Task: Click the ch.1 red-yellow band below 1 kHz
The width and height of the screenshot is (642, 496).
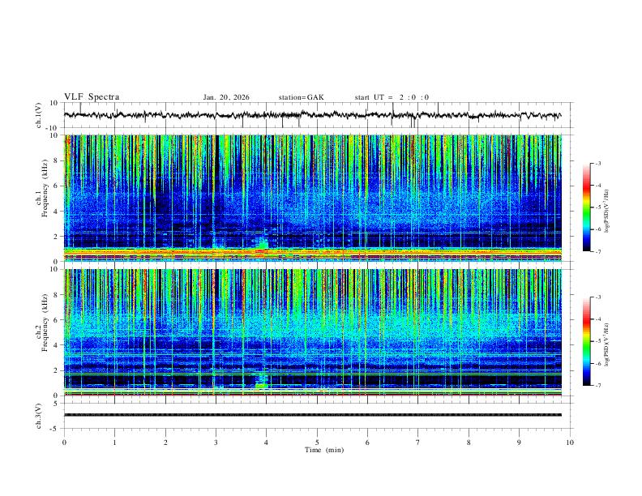Action: click(x=312, y=252)
